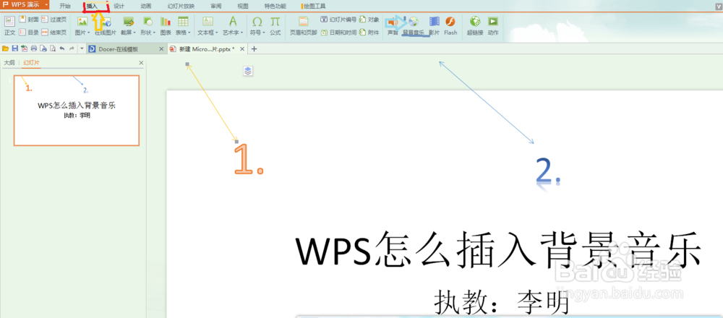This screenshot has width=723, height=318.
Task: Click the 形状 shapes icon
Action: [x=147, y=21]
